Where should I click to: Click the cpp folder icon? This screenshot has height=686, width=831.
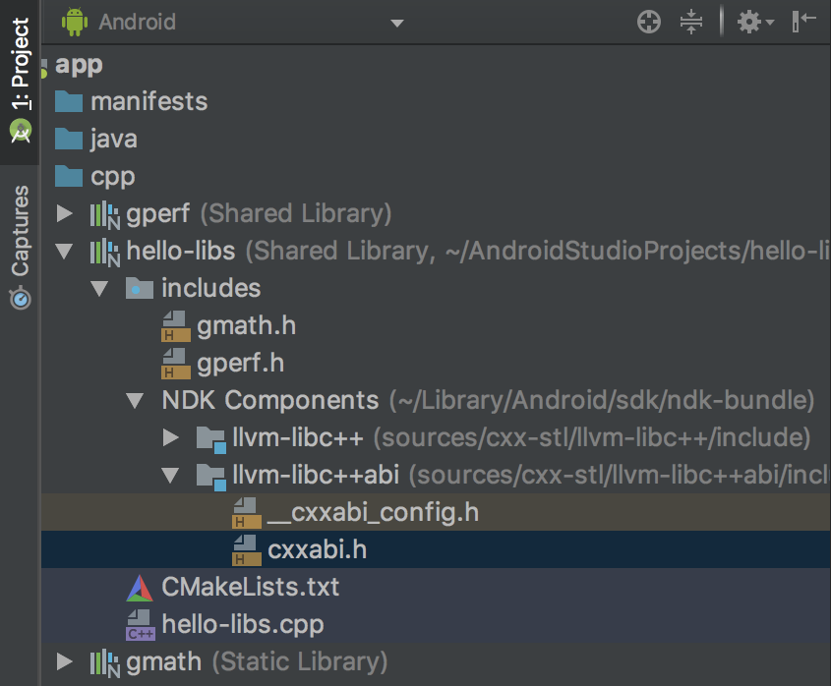[69, 176]
